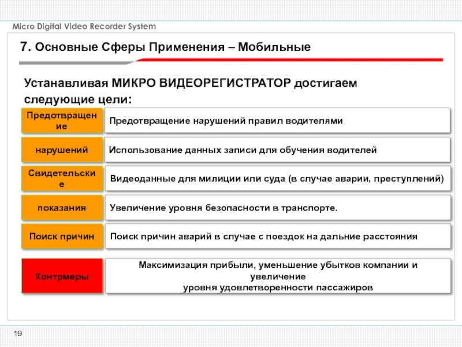Click the 'Micro Digital Video Recorder System' header text
Image resolution: width=462 pixels, height=347 pixels.
click(84, 27)
